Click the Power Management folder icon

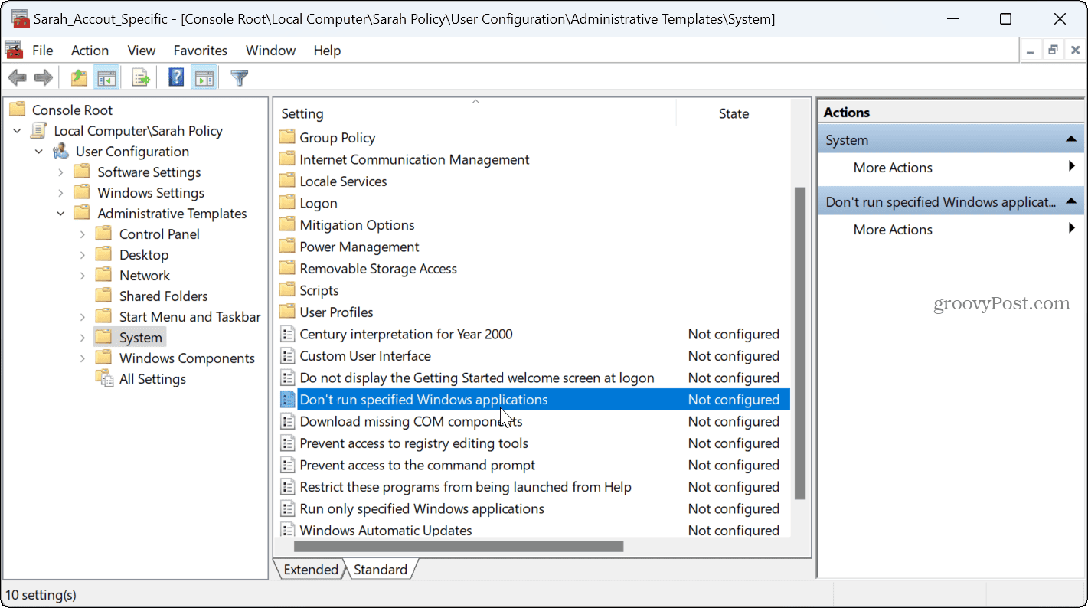pyautogui.click(x=287, y=247)
